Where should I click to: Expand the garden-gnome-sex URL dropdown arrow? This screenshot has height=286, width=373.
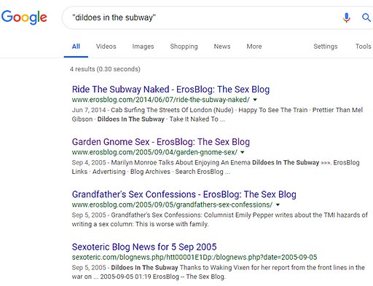[x=243, y=152]
